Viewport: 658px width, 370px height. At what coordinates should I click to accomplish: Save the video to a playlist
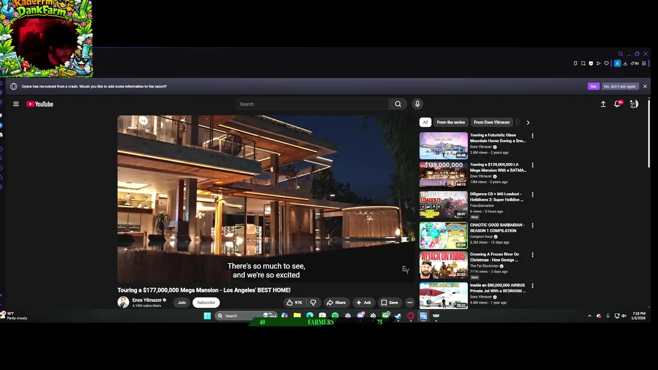[389, 303]
